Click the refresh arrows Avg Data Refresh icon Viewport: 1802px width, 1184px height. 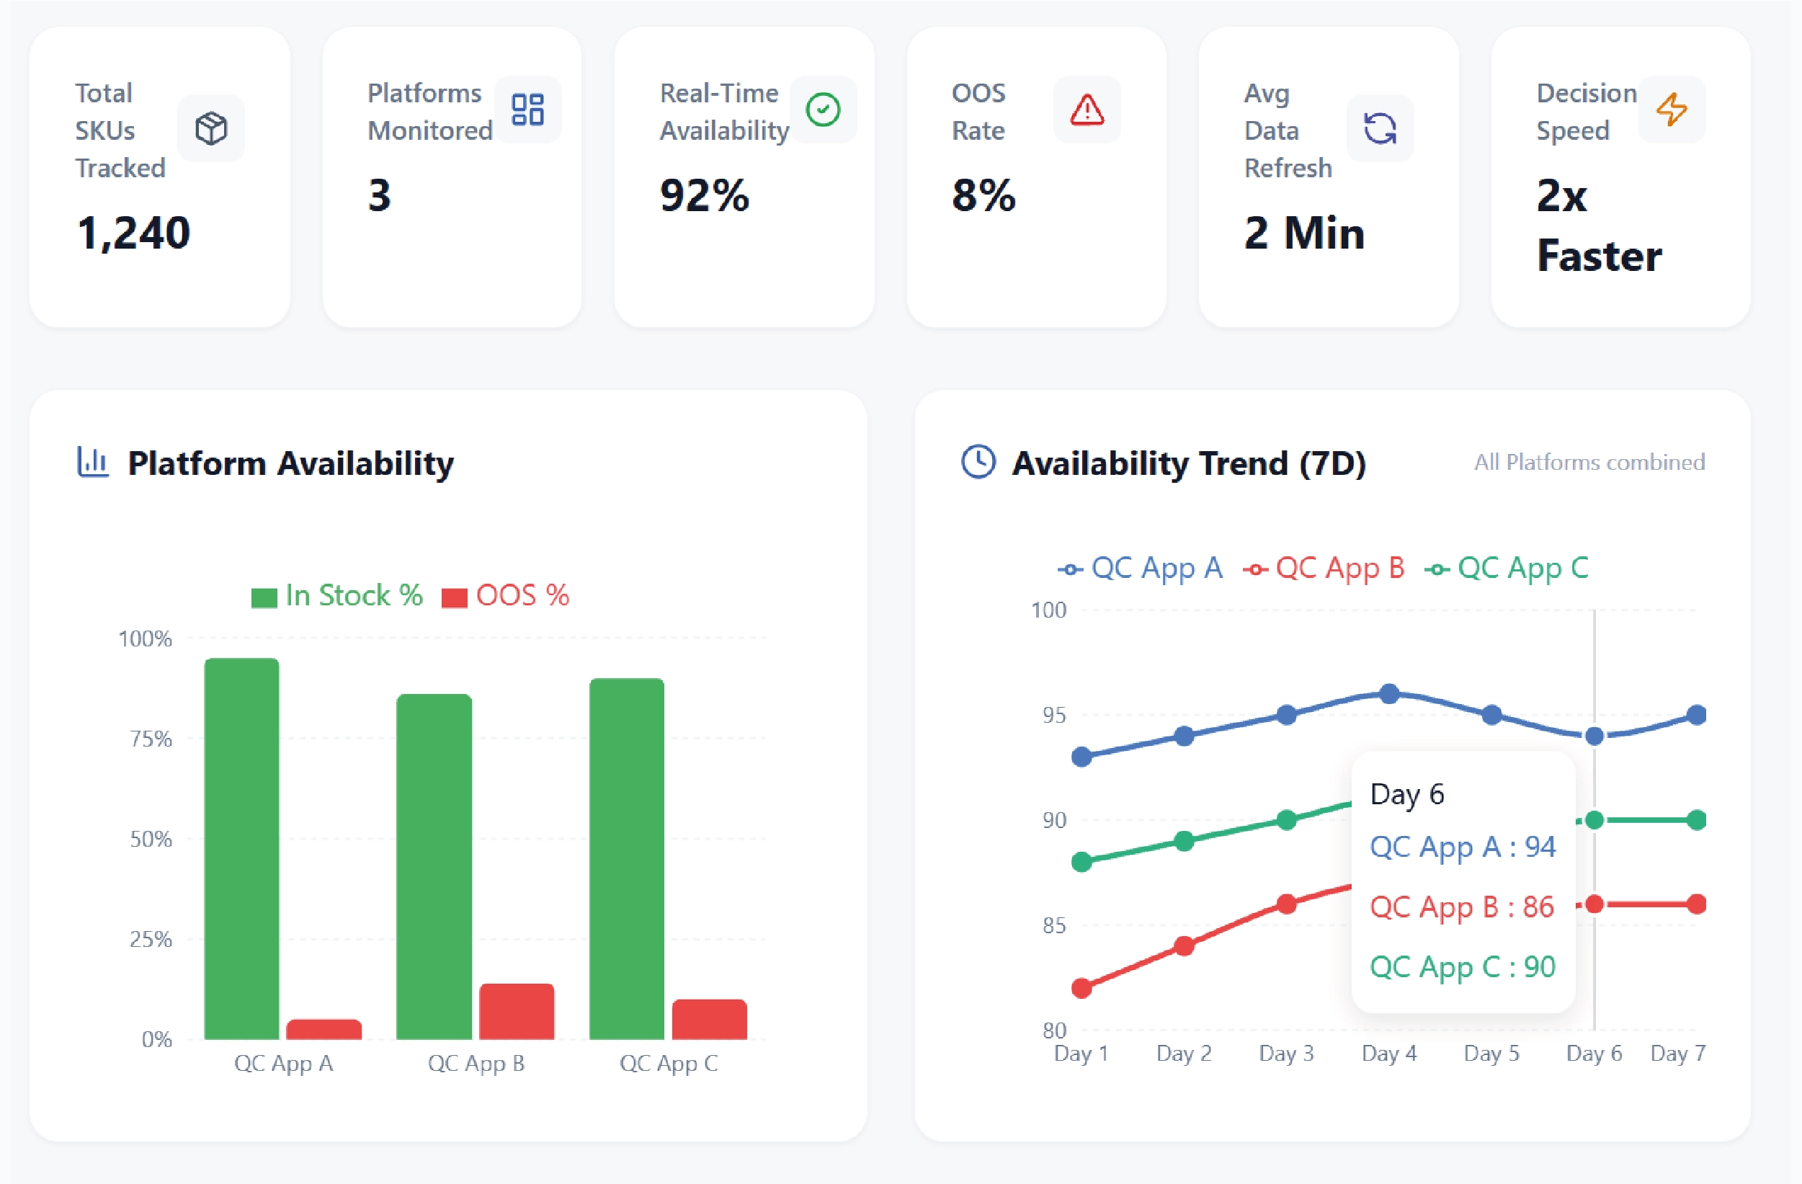coord(1380,128)
